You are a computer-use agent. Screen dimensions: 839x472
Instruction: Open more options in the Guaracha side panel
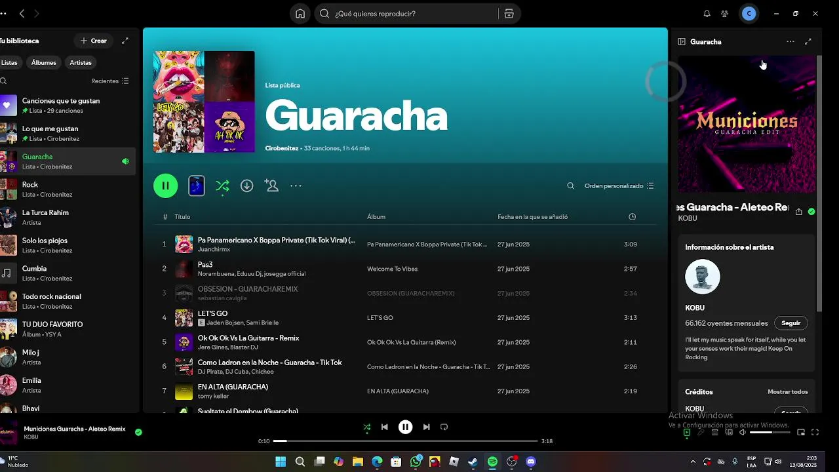(790, 41)
